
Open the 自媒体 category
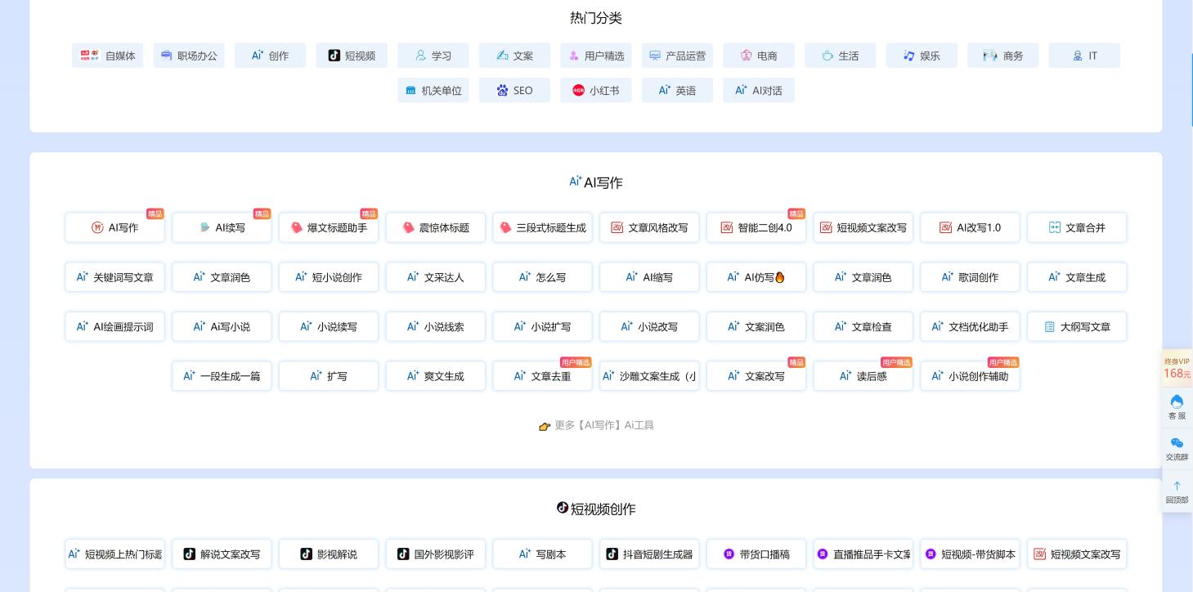[x=107, y=56]
